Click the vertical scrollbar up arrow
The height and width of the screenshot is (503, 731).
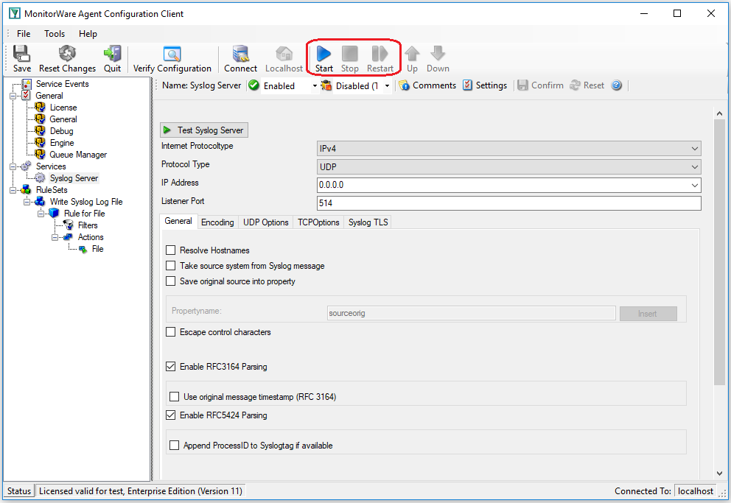719,113
